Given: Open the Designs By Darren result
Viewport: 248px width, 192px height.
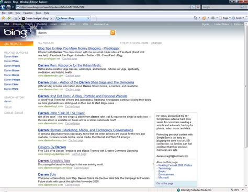Looking at the screenshot, I should [52, 147].
